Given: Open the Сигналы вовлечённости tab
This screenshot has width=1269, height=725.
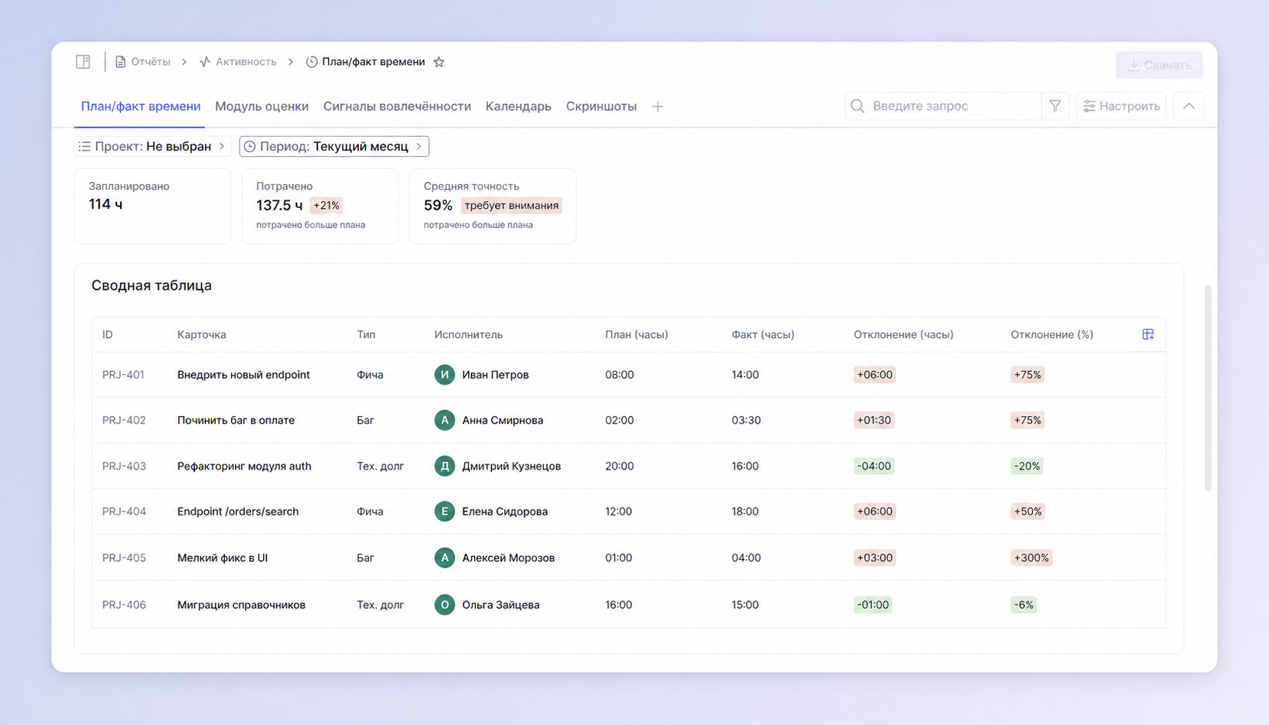Looking at the screenshot, I should [x=397, y=106].
